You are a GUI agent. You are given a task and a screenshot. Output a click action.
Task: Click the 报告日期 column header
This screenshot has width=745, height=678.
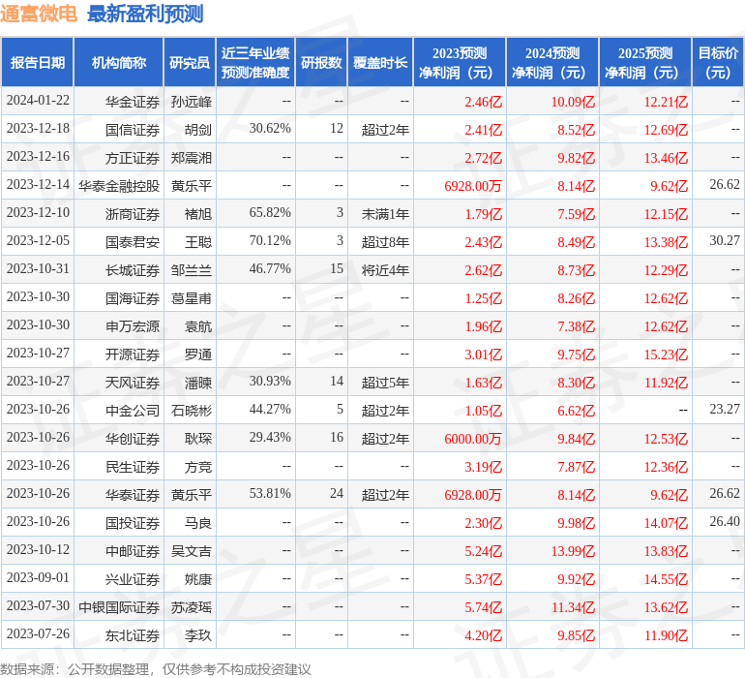click(x=38, y=62)
